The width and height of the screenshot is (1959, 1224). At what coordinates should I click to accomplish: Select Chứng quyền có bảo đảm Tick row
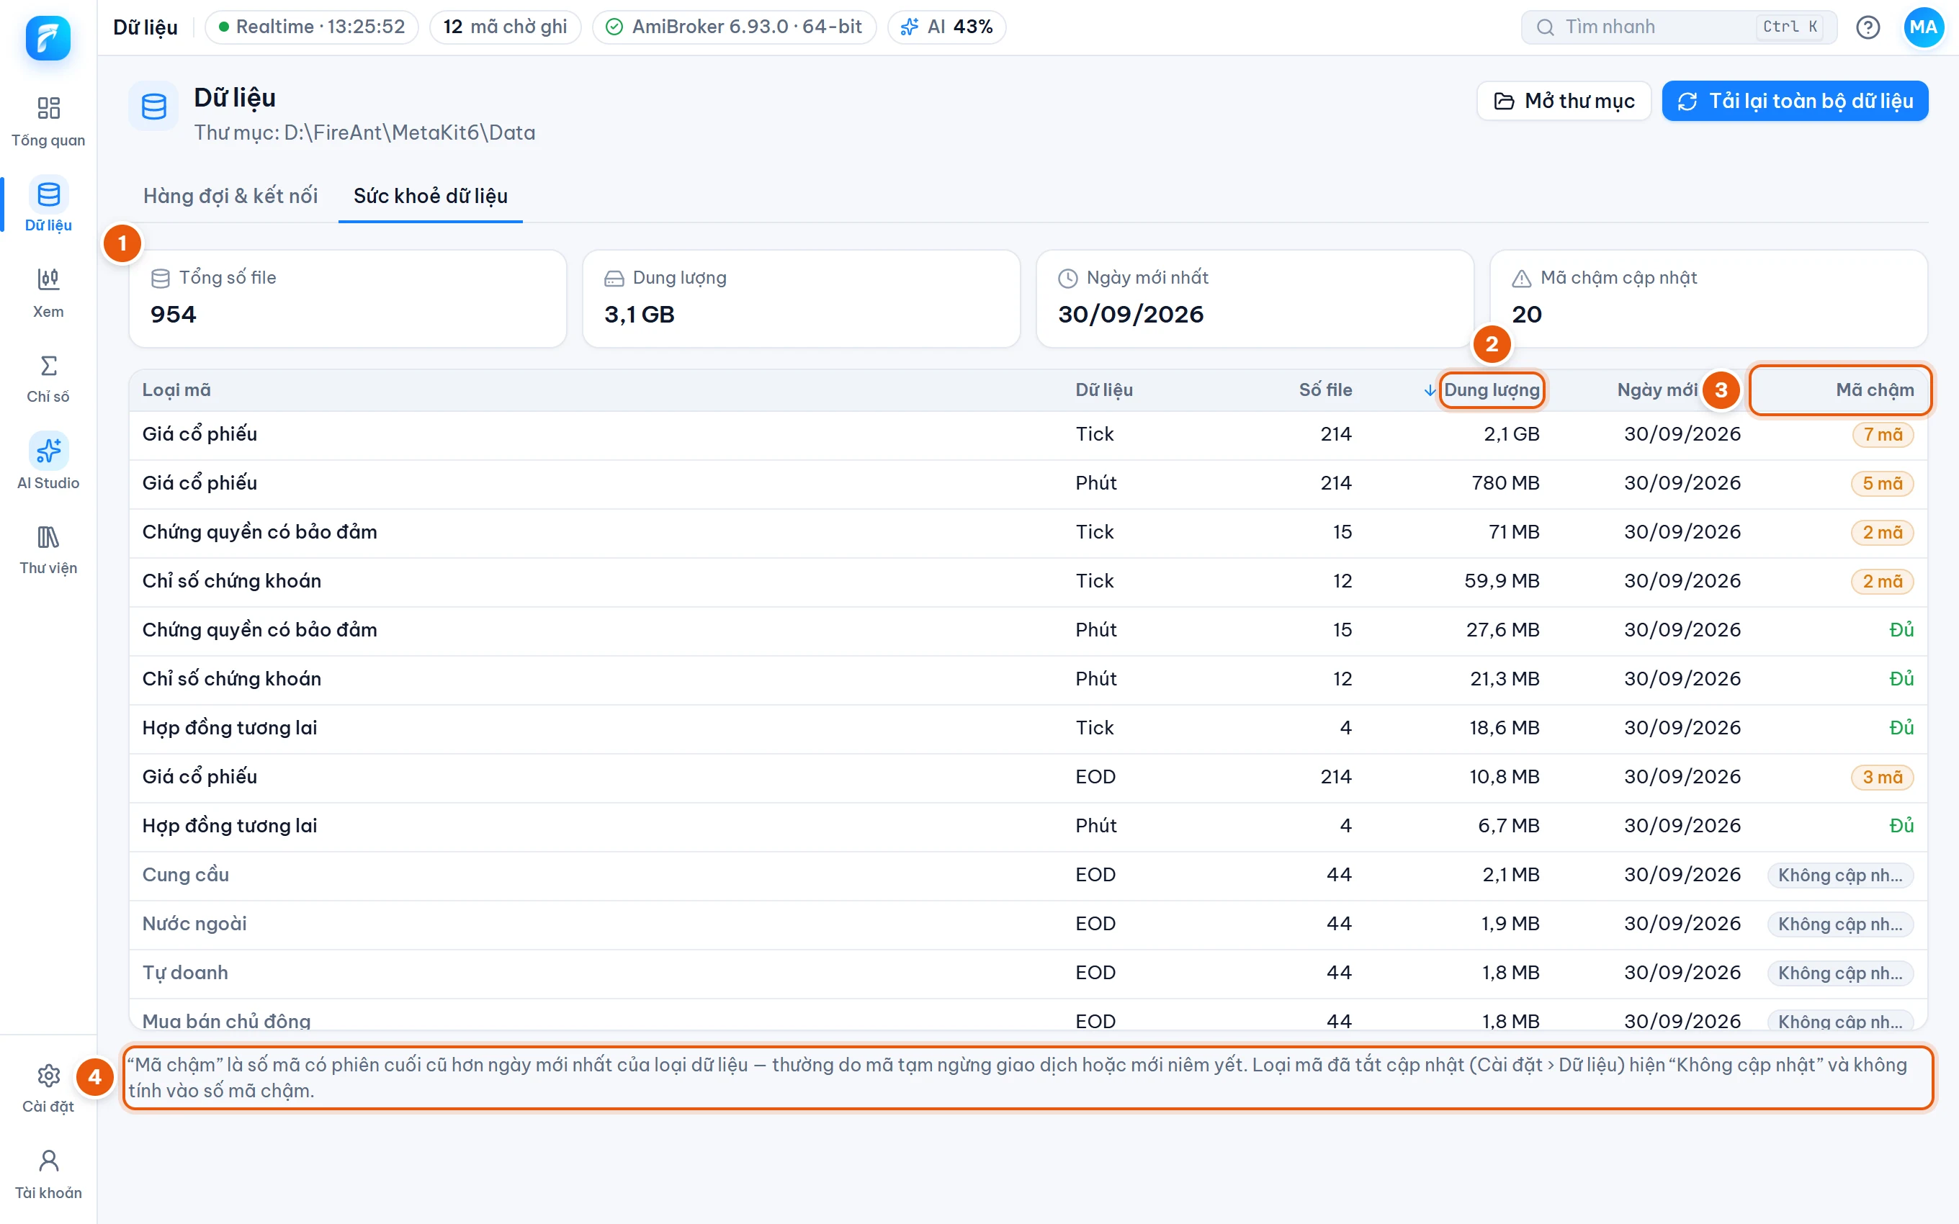pyautogui.click(x=1028, y=533)
